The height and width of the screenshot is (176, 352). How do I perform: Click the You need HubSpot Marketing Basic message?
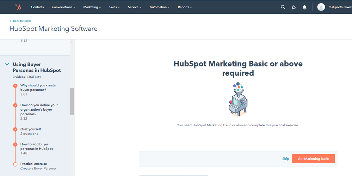tap(238, 125)
